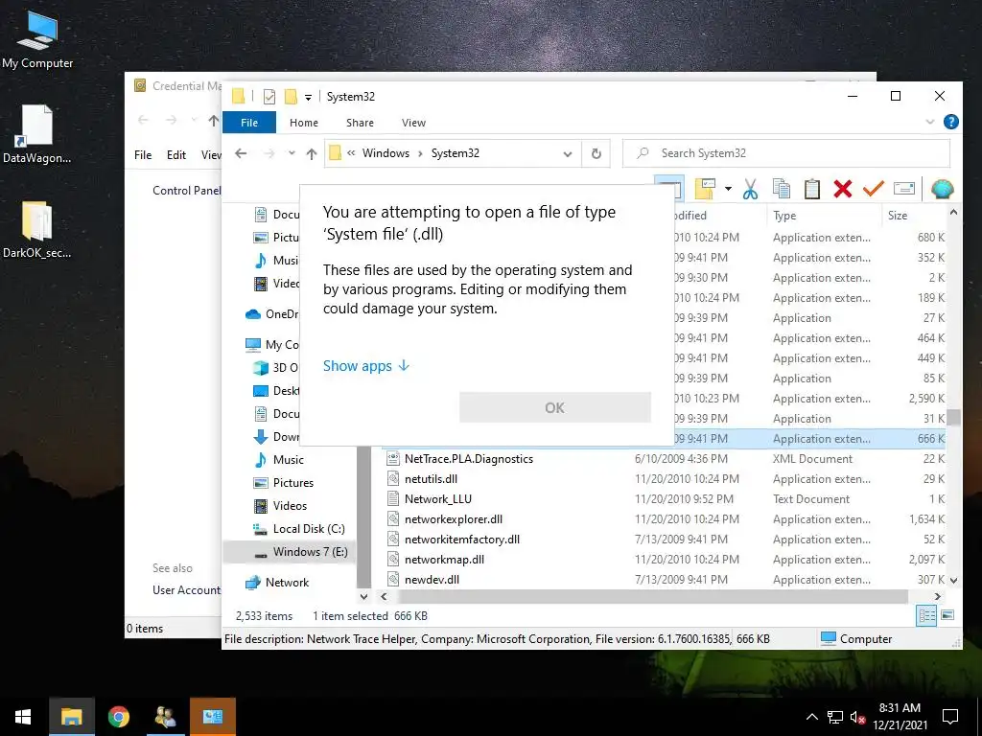
Task: Open Google Chrome from taskbar
Action: pyautogui.click(x=118, y=717)
